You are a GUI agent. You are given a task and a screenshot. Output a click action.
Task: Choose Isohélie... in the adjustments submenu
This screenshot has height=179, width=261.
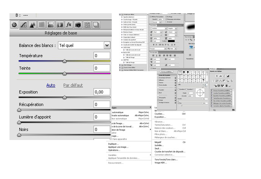click(x=159, y=145)
